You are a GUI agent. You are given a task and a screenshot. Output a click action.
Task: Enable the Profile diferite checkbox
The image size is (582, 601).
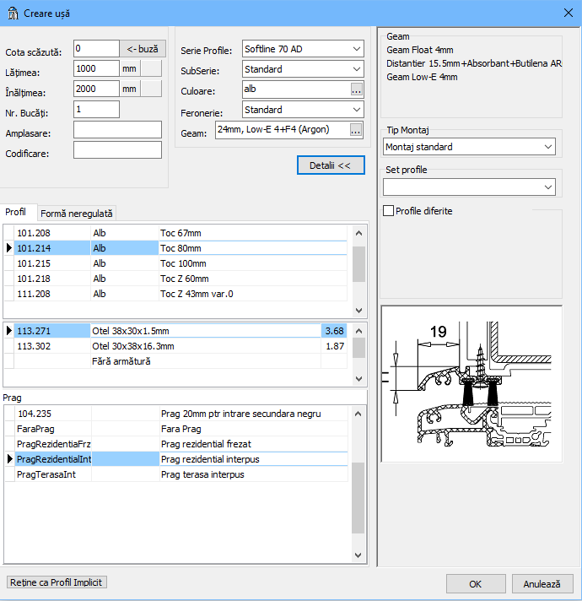tap(389, 211)
